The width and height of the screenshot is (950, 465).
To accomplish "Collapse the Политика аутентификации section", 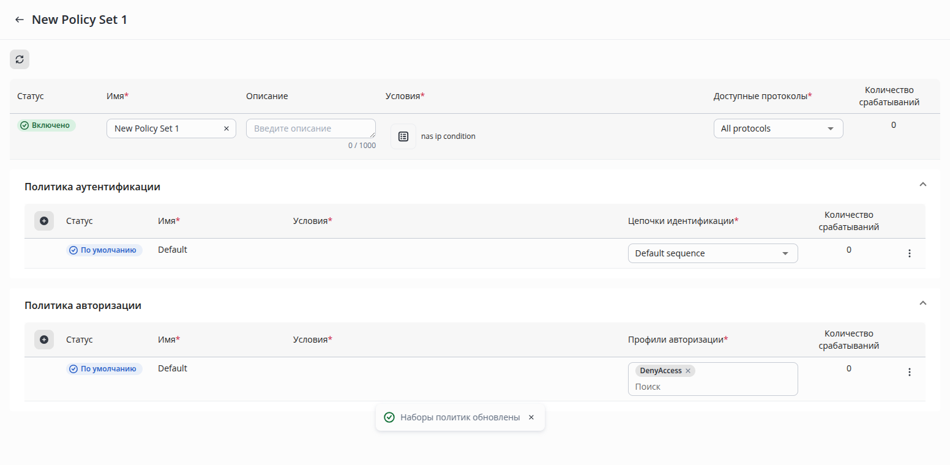I will [x=923, y=184].
